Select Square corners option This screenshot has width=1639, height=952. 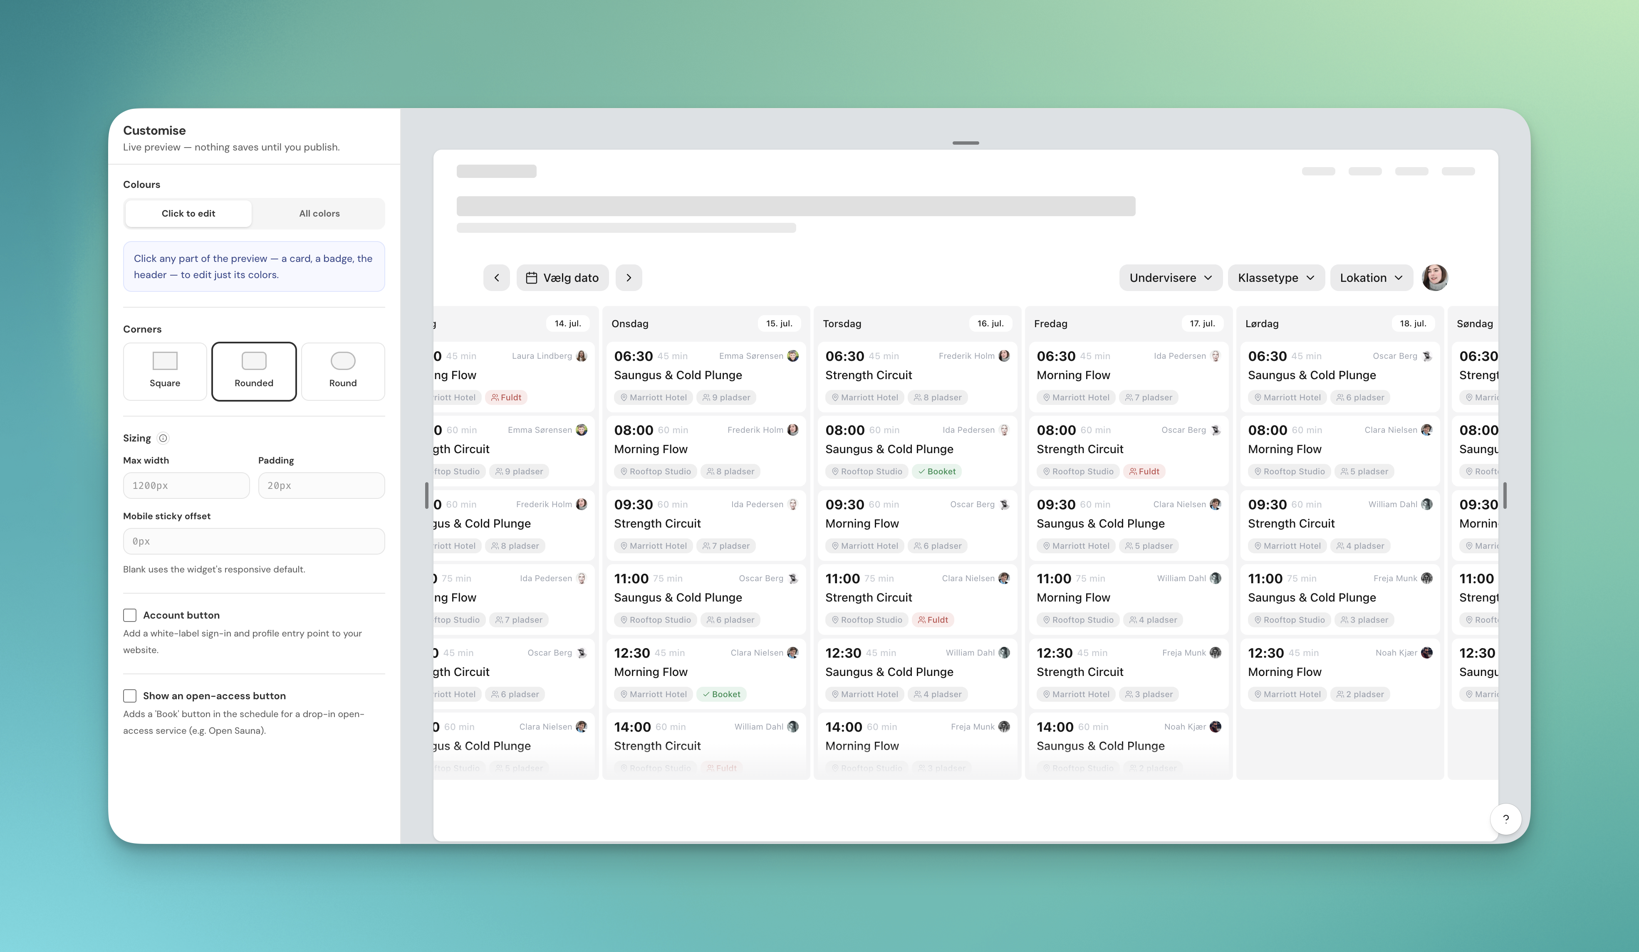click(165, 371)
